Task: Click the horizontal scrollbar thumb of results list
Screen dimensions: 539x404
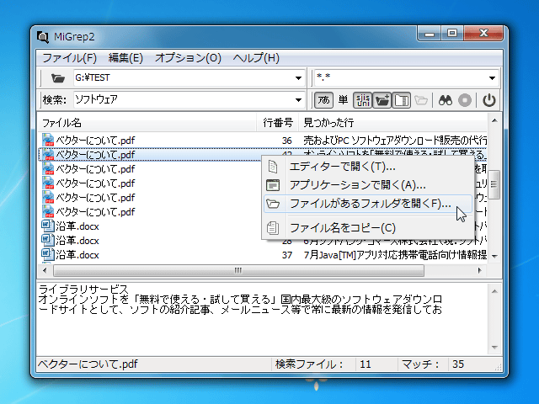Action: (238, 271)
